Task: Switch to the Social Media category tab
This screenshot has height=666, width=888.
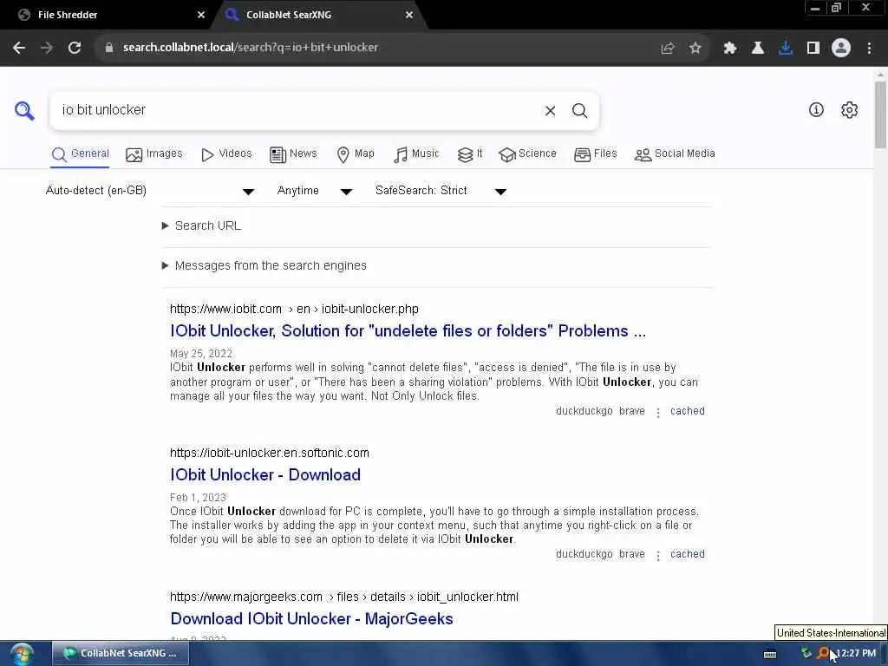Action: [x=675, y=154]
